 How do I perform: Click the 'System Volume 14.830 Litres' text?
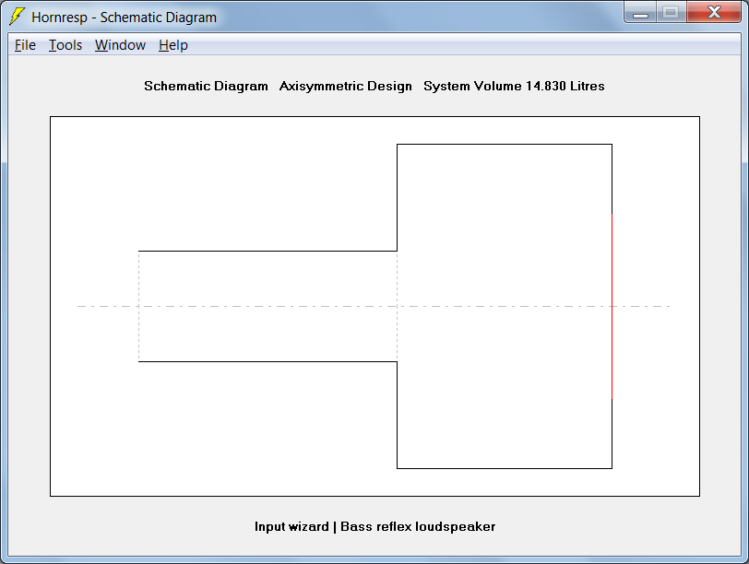coord(514,86)
